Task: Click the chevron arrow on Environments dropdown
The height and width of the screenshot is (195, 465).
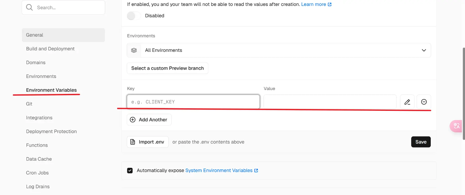Action: [x=424, y=50]
